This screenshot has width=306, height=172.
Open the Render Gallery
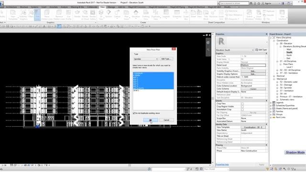click(93, 15)
